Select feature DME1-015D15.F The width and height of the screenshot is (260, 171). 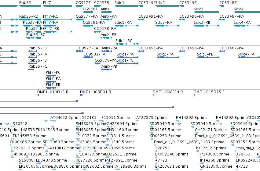point(209,92)
